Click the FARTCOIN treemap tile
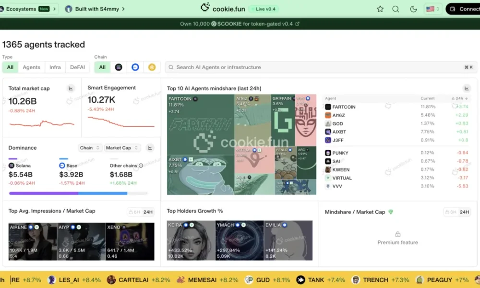Screen dimensions: 480x288 [201, 124]
